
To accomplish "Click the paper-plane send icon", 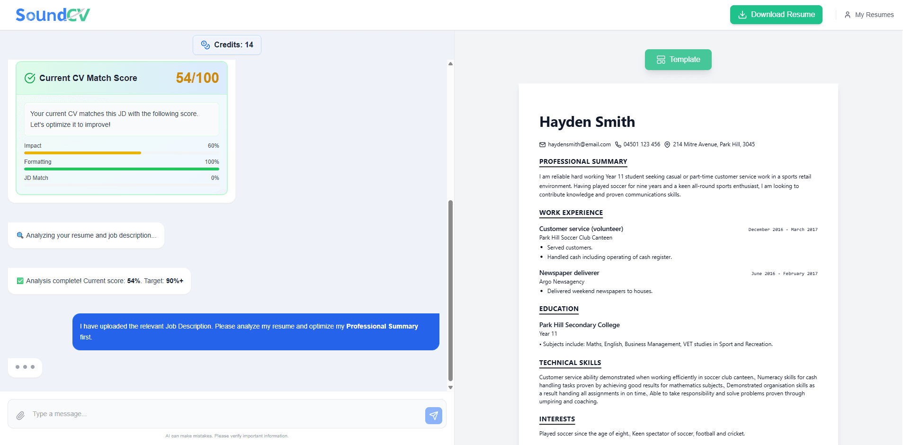I will point(433,415).
